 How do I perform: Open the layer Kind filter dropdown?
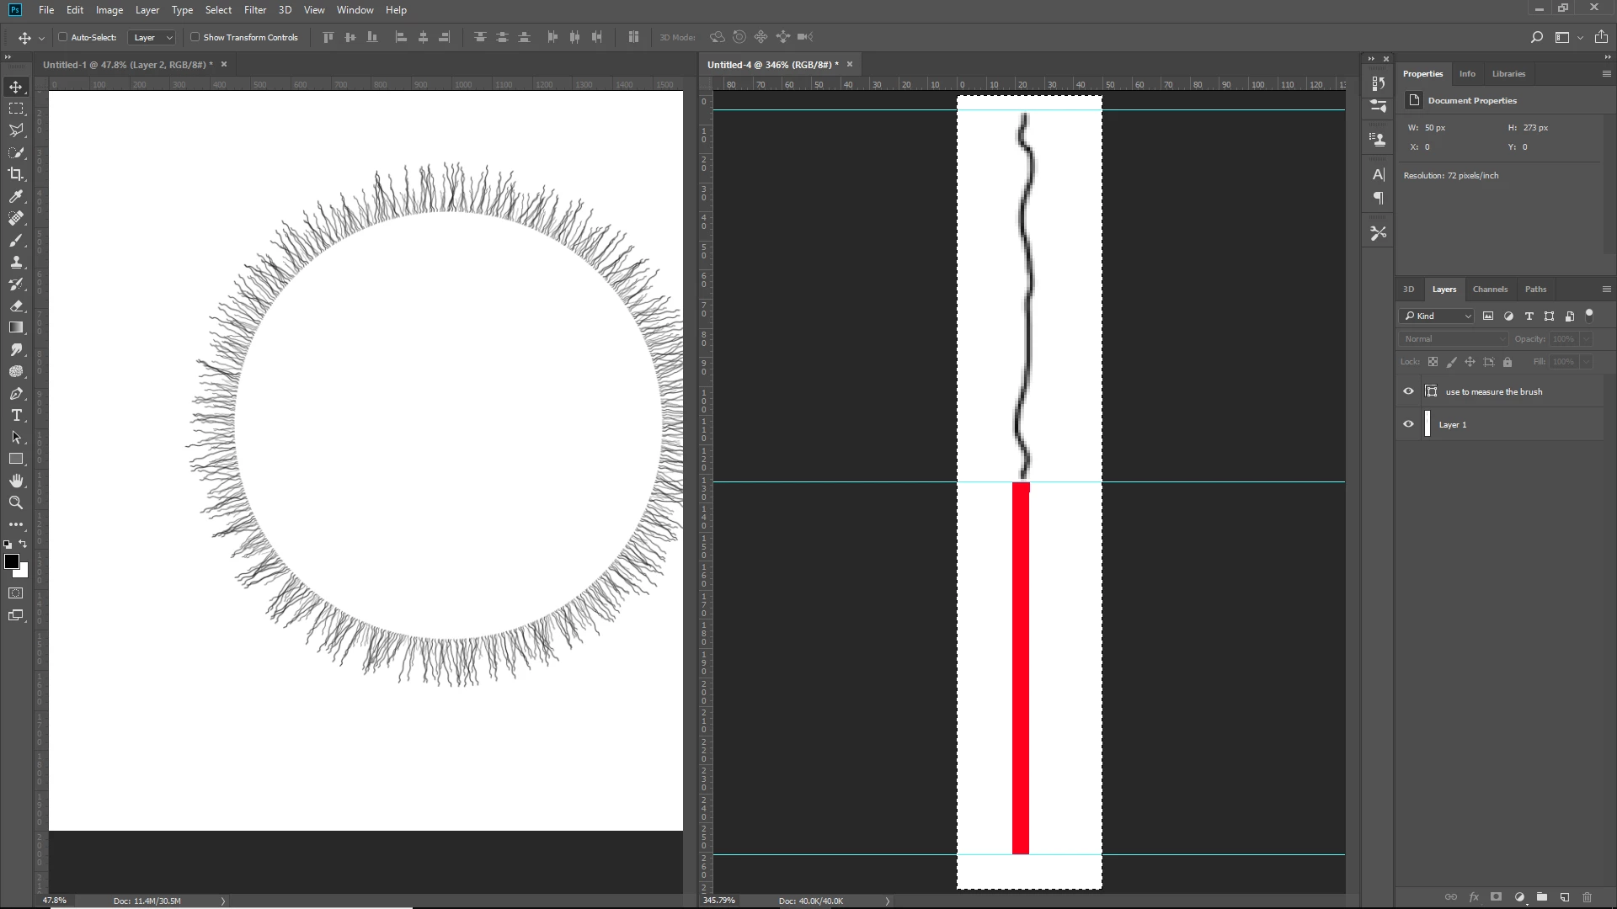click(x=1437, y=316)
